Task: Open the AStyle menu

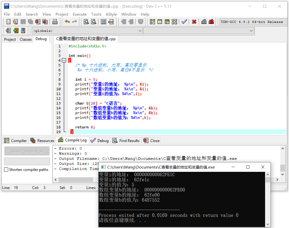Action: 111,14
